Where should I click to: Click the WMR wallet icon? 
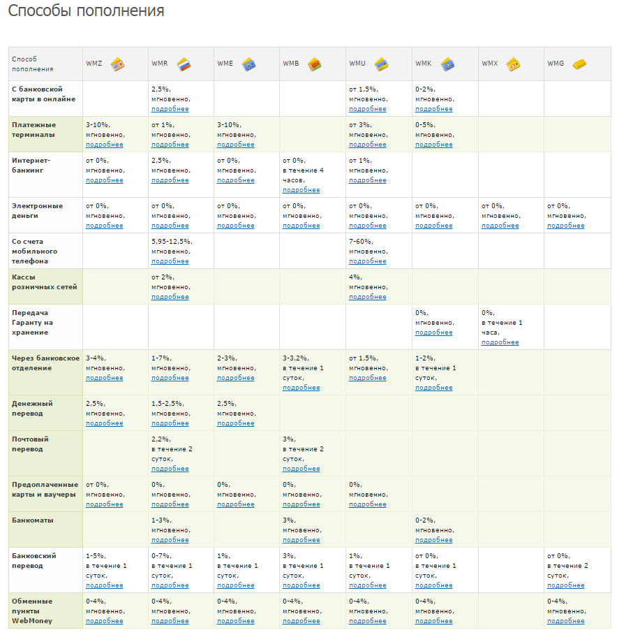point(184,64)
